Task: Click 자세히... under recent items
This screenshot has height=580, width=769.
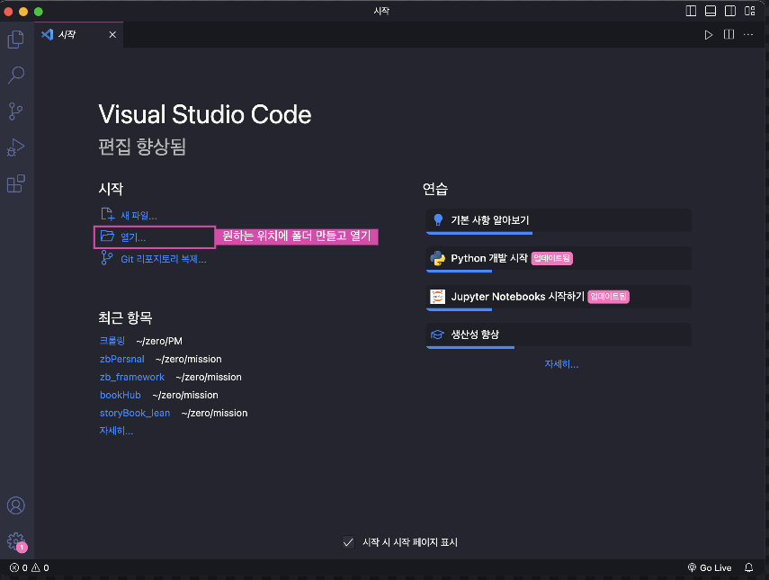Action: pyautogui.click(x=116, y=431)
